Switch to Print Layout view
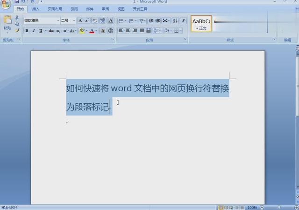Viewport: 299px width, 210px height. (x=221, y=208)
